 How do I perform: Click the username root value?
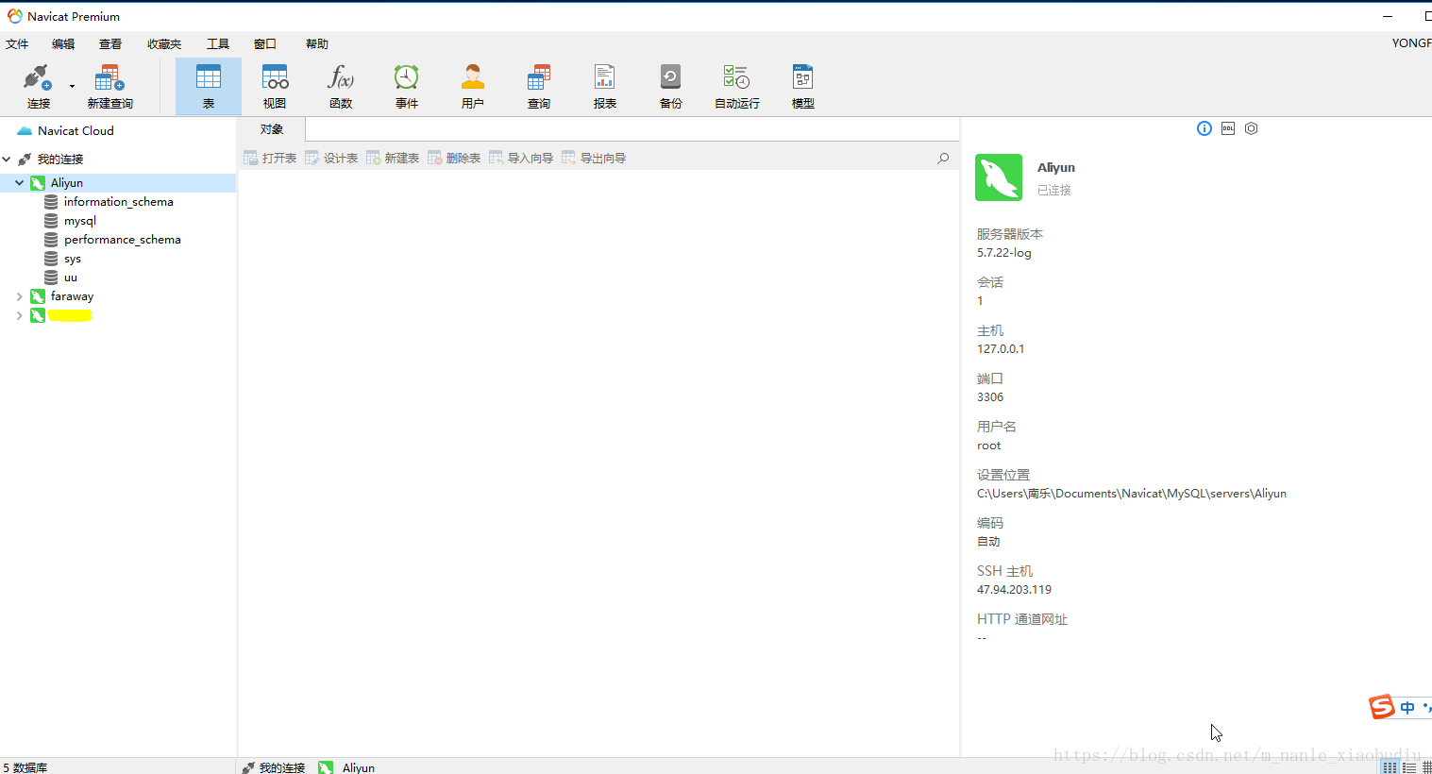pyautogui.click(x=988, y=446)
